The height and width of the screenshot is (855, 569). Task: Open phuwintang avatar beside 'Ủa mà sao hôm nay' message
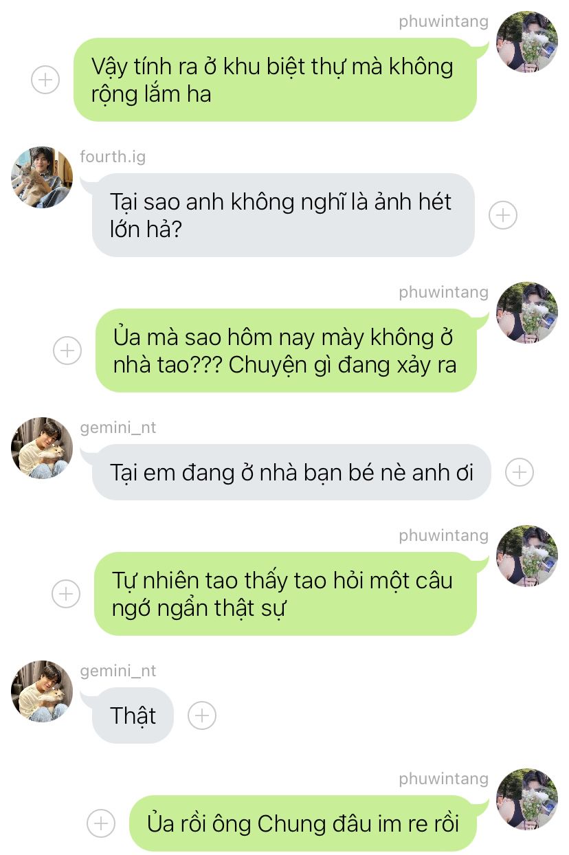pos(526,312)
